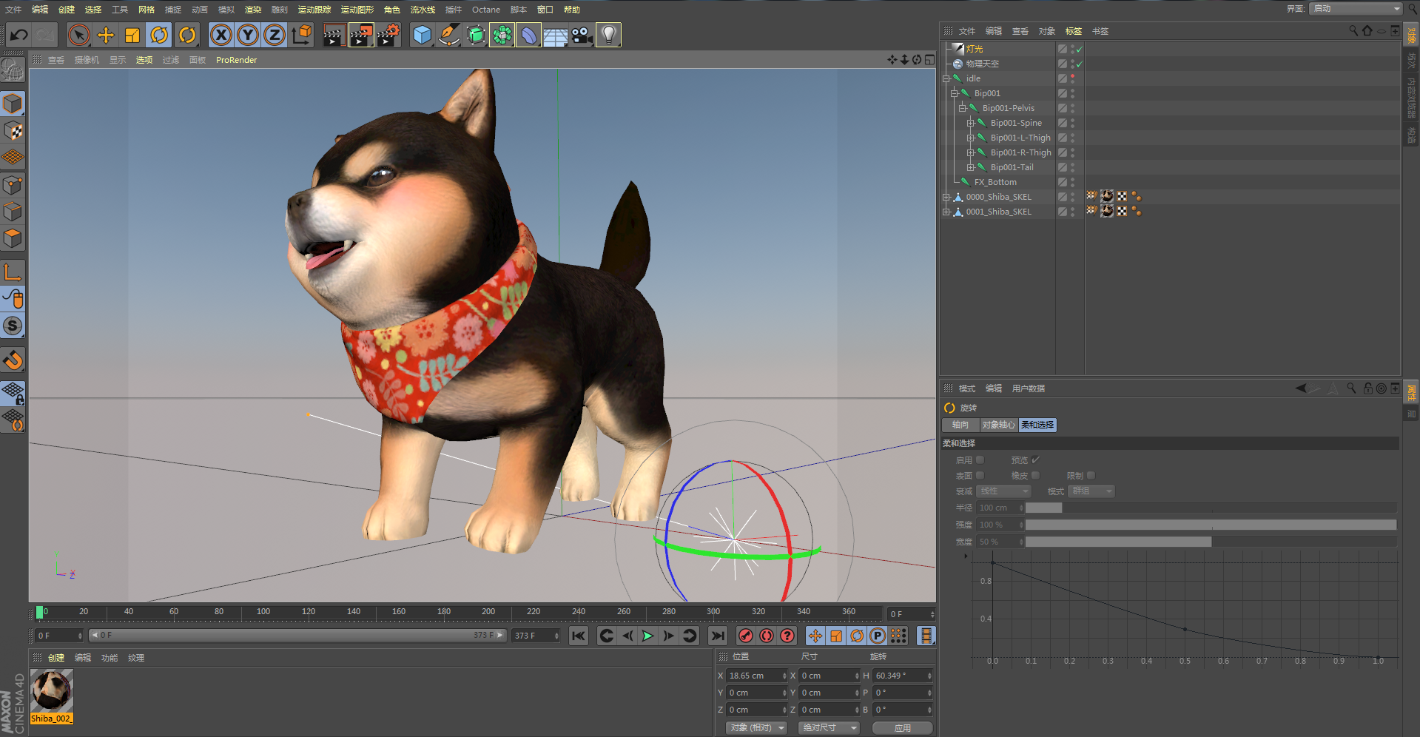The height and width of the screenshot is (737, 1420).
Task: Open the 模式 群组 dropdown
Action: [x=1091, y=491]
